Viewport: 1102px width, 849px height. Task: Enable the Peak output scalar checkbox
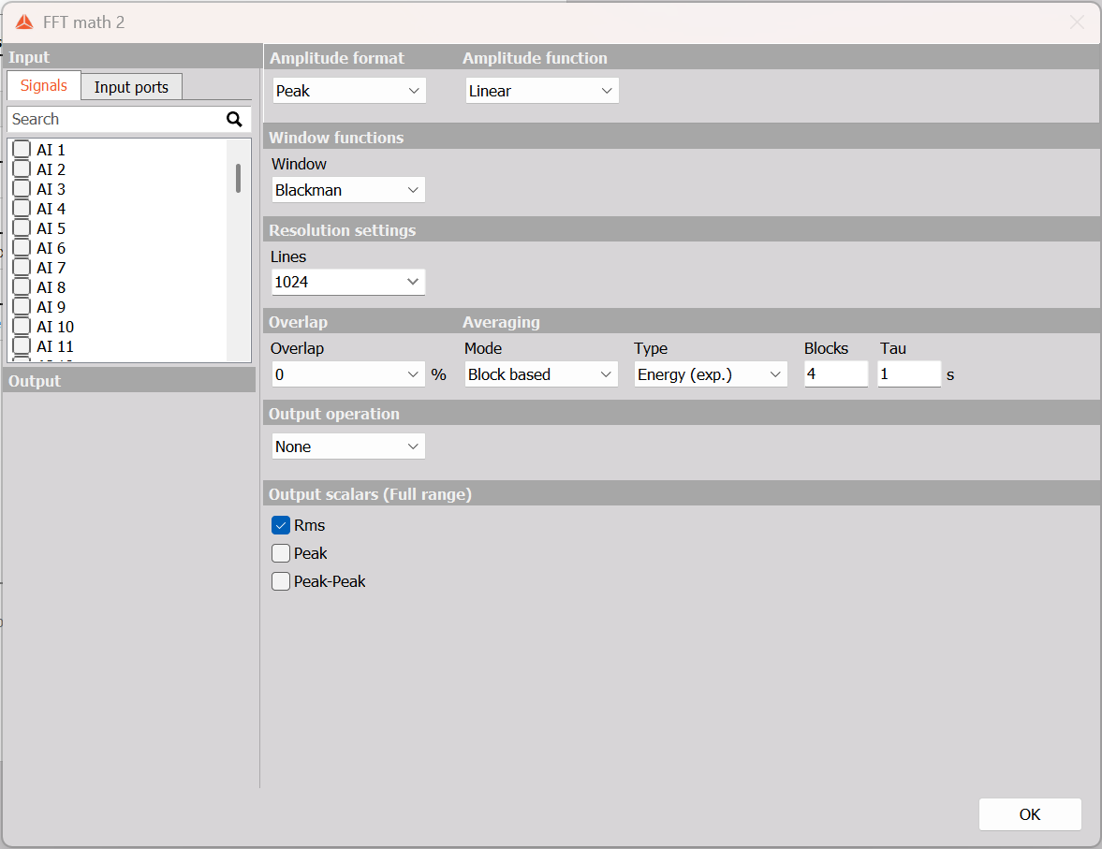coord(281,553)
